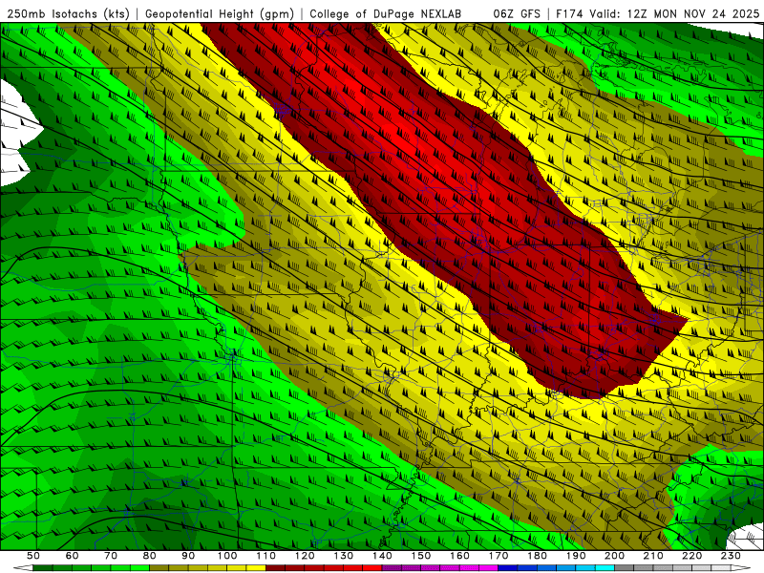The image size is (764, 573).
Task: Click the 170 value on the color scale
Action: (x=498, y=556)
